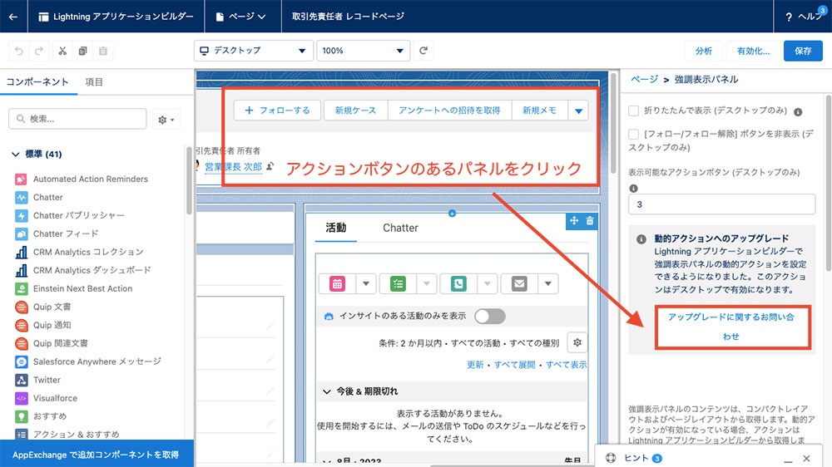832x467 pixels.
Task: Click the activity filter settings gear icon
Action: [577, 342]
